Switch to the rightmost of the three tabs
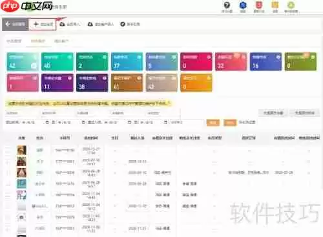323x237 pixels. (x=61, y=41)
